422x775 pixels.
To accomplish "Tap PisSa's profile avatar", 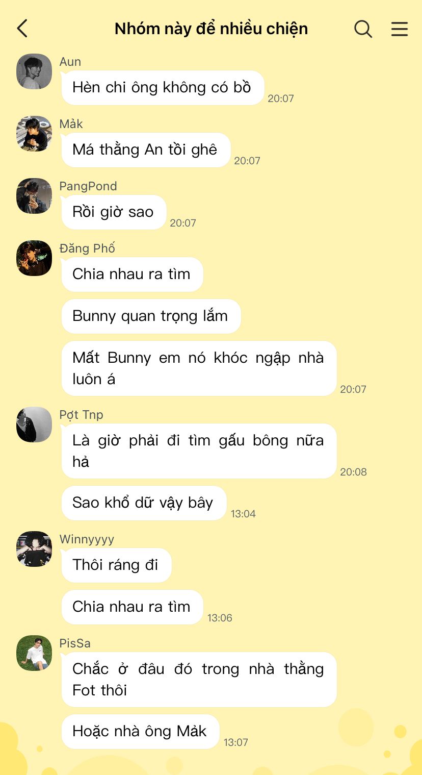I will (x=34, y=653).
